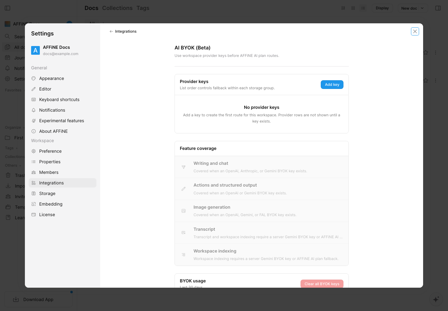Viewport: 448px width, 311px height.
Task: Open Keyboard shortcuts settings
Action: pyautogui.click(x=63, y=100)
